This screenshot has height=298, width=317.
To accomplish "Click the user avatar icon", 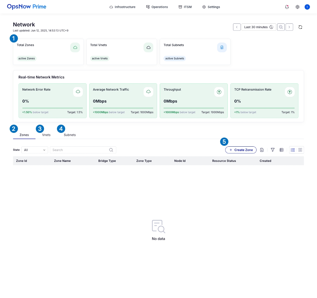I will pyautogui.click(x=307, y=7).
